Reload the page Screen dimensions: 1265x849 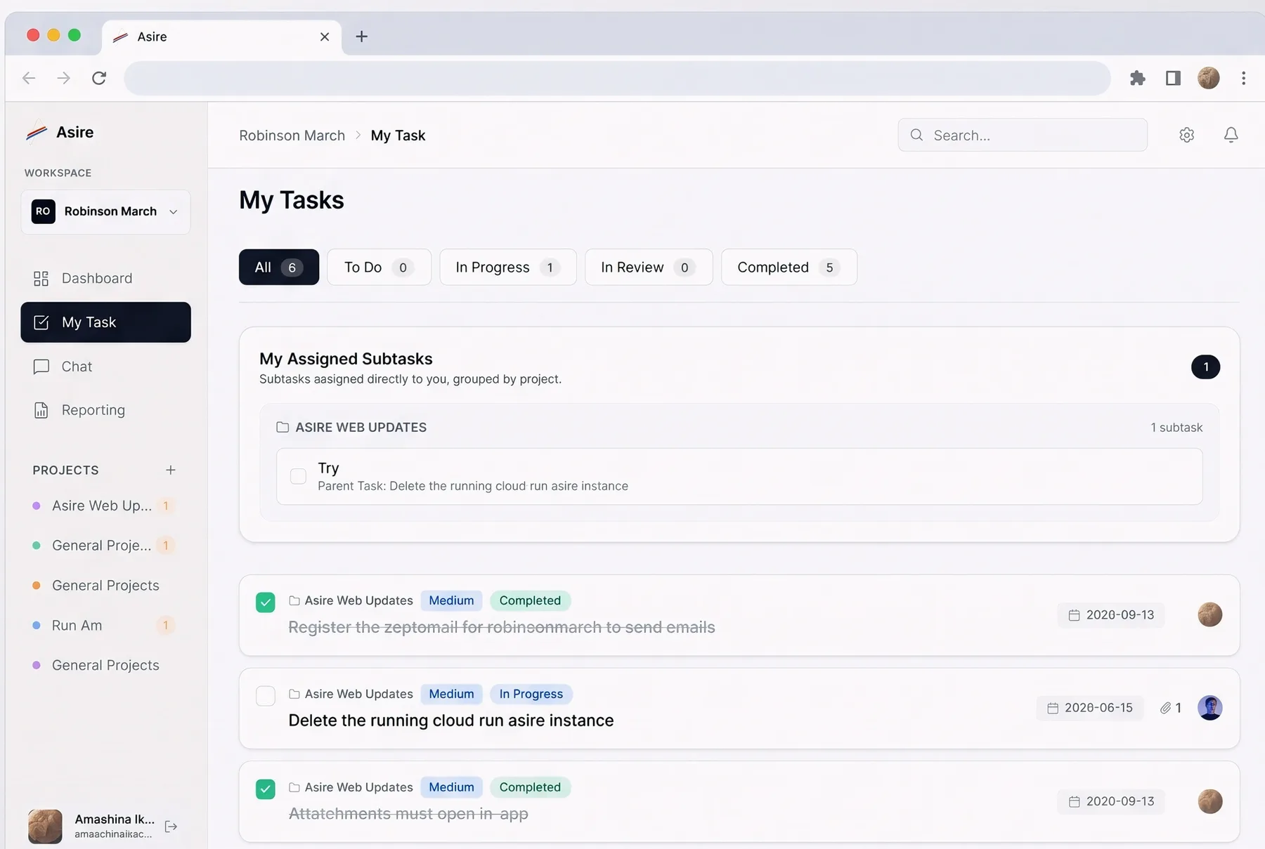pos(99,78)
